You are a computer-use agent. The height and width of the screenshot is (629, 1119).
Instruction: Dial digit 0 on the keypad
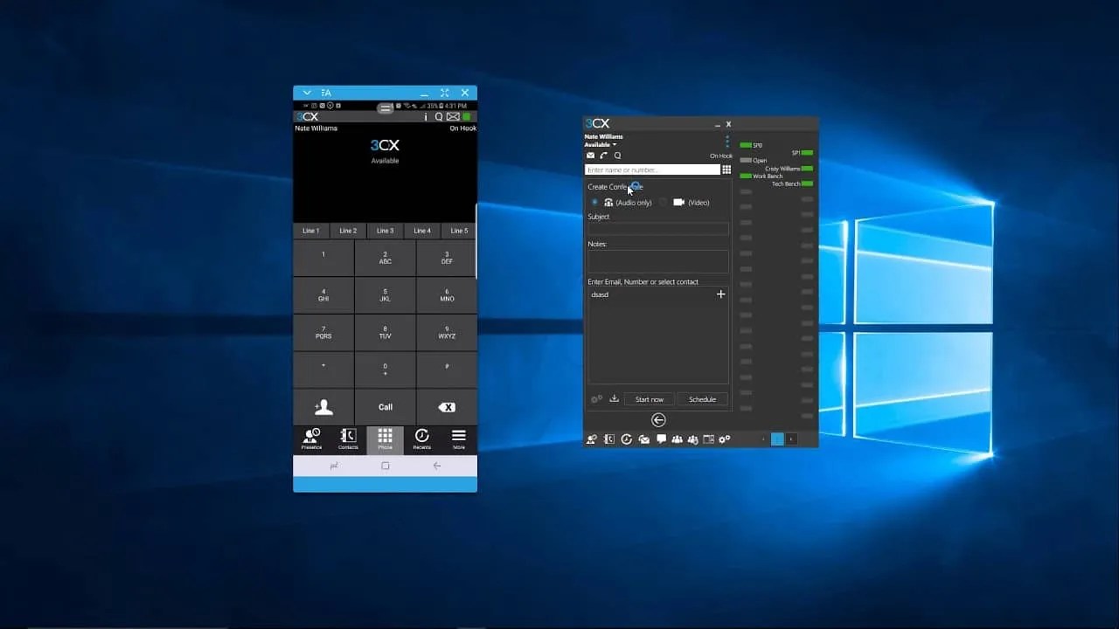[x=386, y=370]
